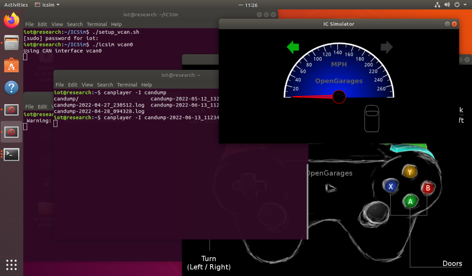Select the Terminal dock icon

[11, 155]
